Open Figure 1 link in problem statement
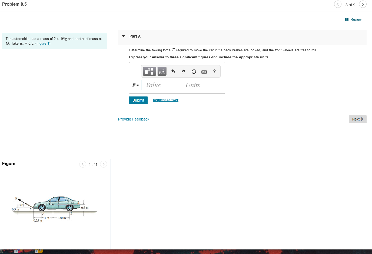This screenshot has height=254, width=372. coord(42,43)
